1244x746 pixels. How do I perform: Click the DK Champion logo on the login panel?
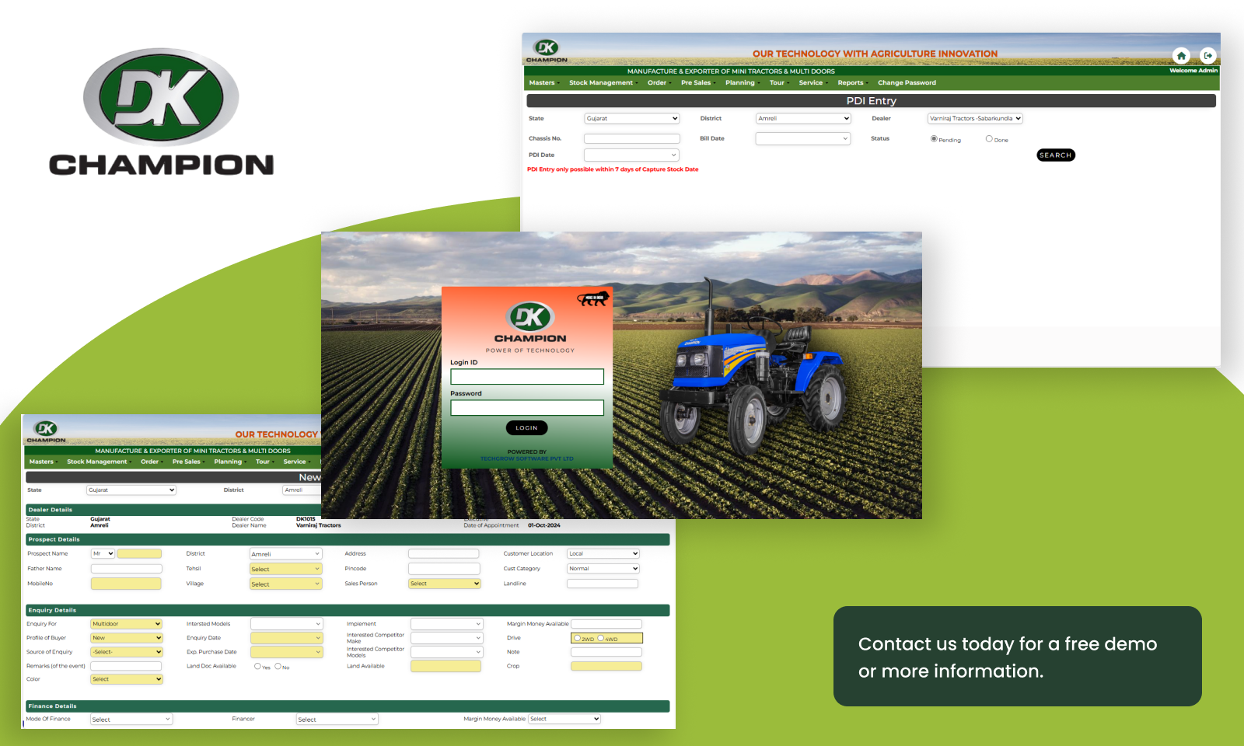click(530, 322)
